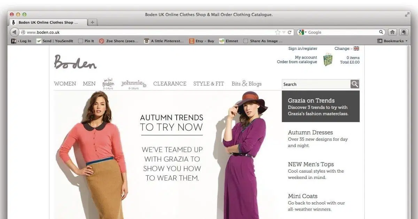Open the Elmnet bookmark
418x219 pixels.
(229, 41)
